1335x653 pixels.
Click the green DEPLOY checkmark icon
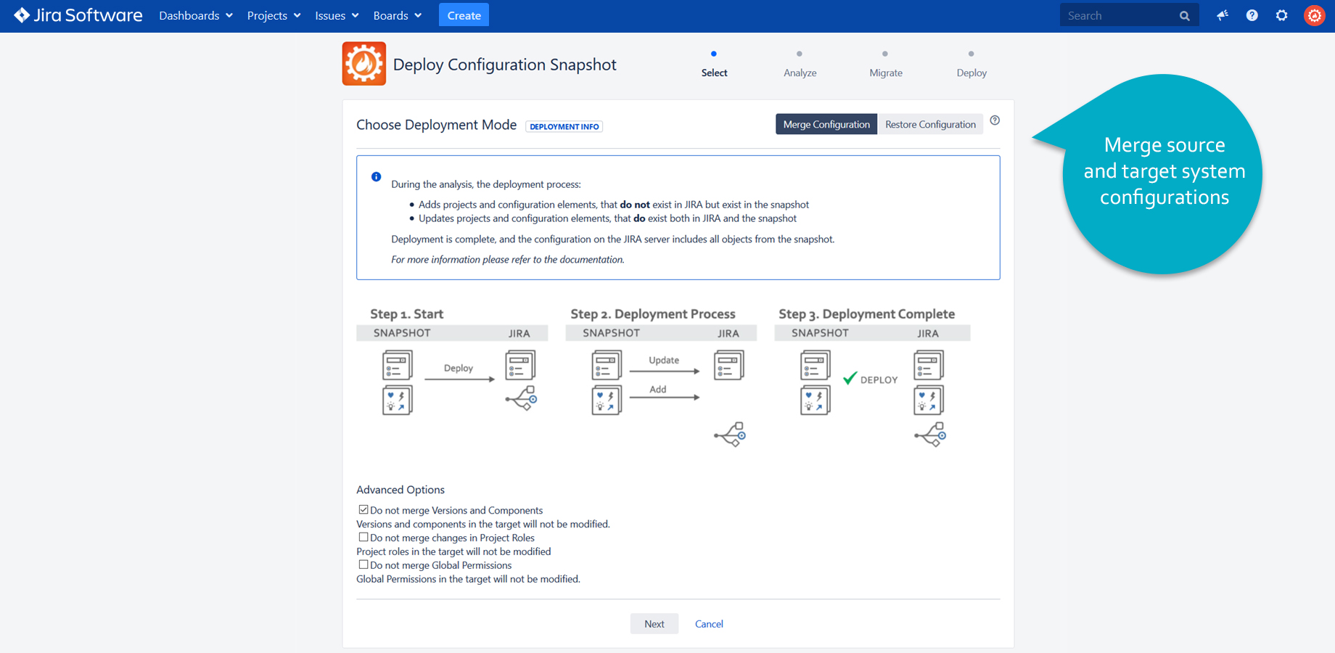tap(850, 378)
